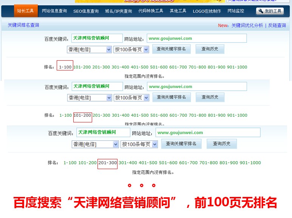Select range 801-900 in the bottom panel
Image resolution: width=292 pixels, height=218 pixels.
(229, 163)
